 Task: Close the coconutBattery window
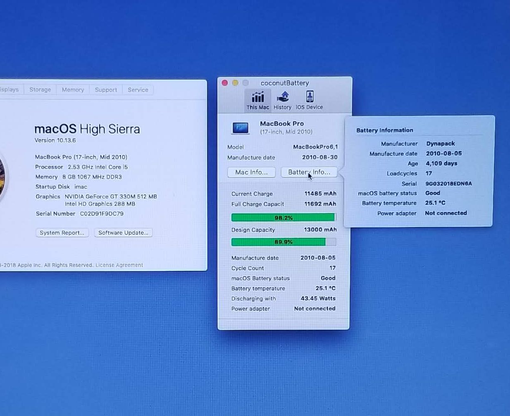(225, 83)
